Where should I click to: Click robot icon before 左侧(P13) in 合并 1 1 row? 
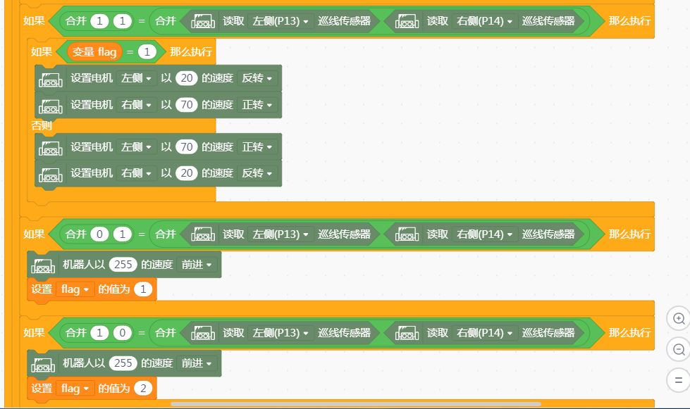pyautogui.click(x=203, y=20)
